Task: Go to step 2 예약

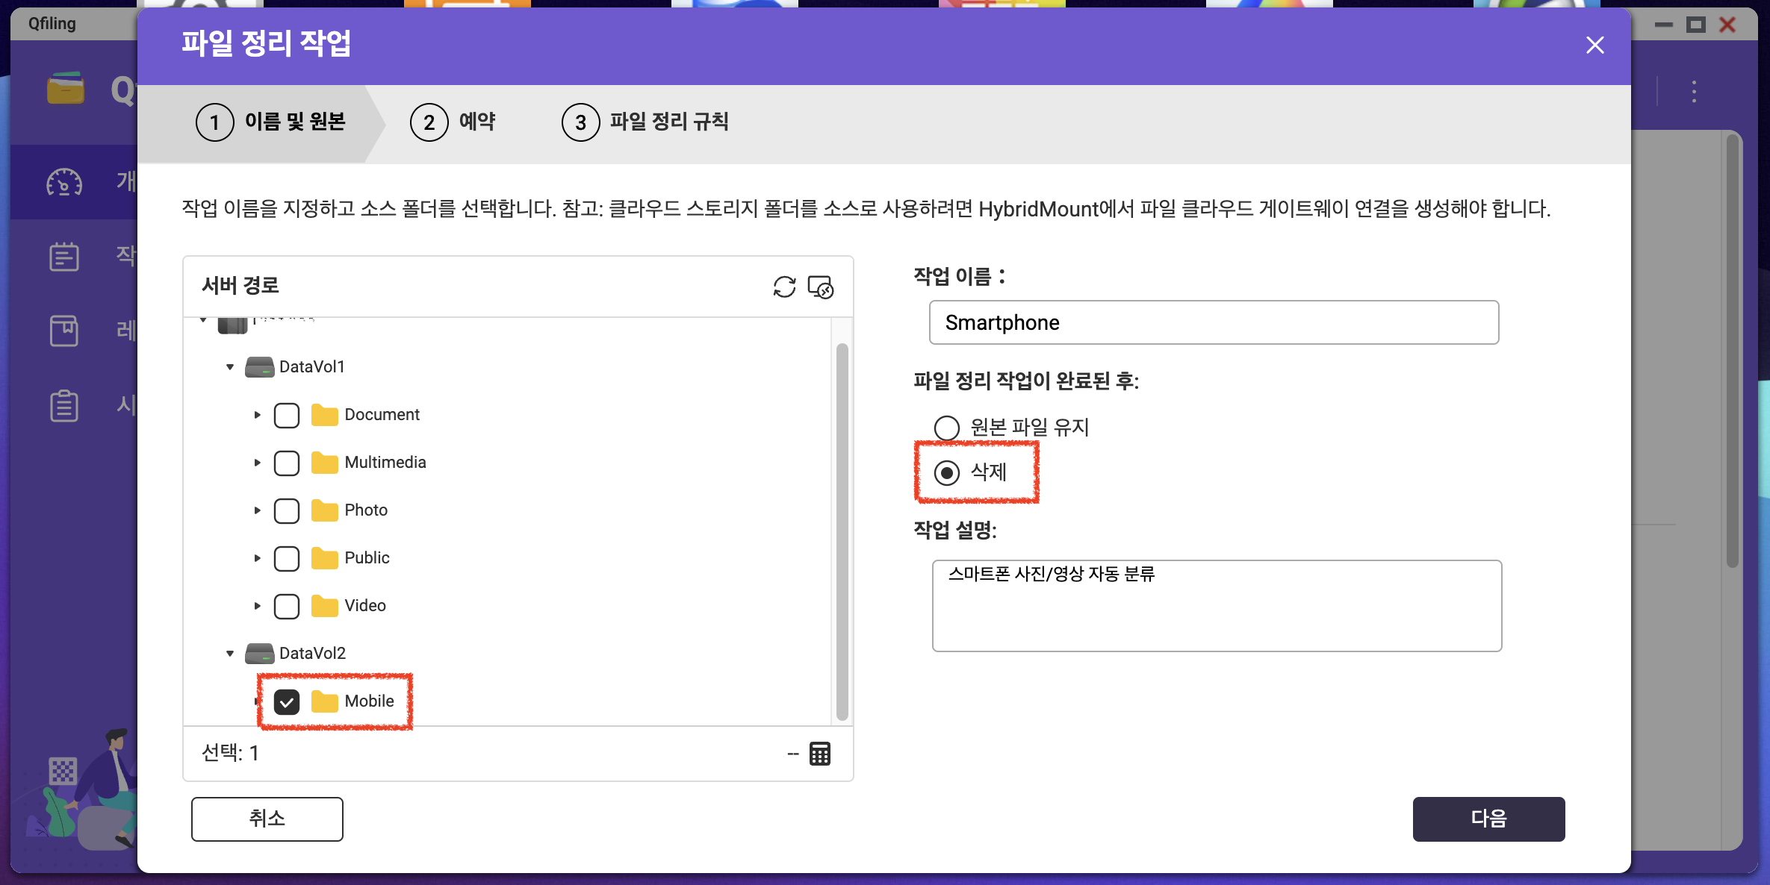Action: 453,122
